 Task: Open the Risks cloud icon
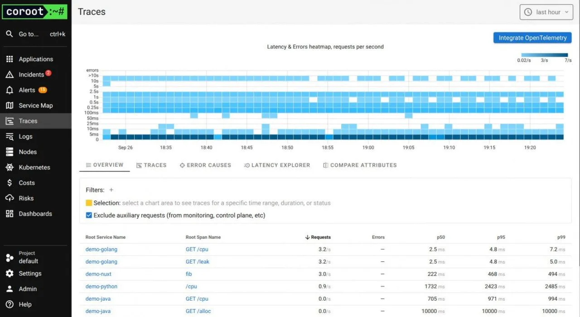click(x=10, y=198)
